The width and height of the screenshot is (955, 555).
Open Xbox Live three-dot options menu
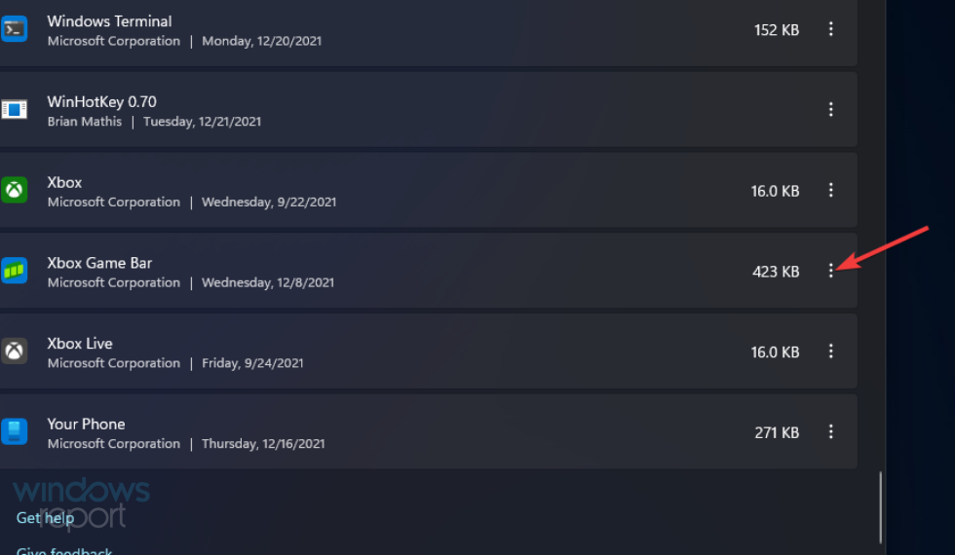tap(831, 351)
